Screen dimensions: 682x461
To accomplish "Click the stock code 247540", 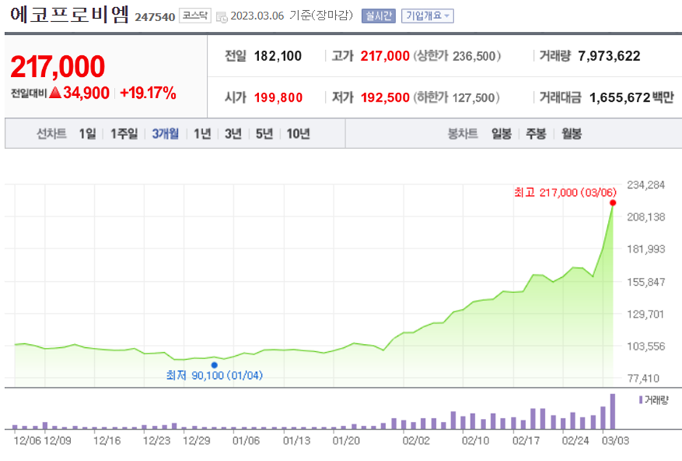I will [155, 17].
